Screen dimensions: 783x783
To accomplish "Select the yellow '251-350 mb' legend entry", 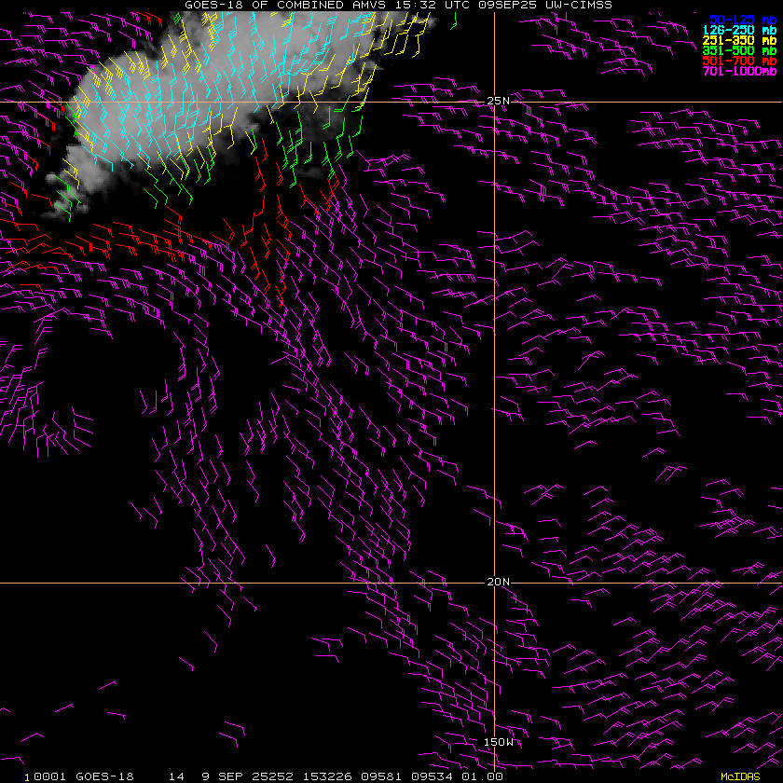I will tap(739, 40).
